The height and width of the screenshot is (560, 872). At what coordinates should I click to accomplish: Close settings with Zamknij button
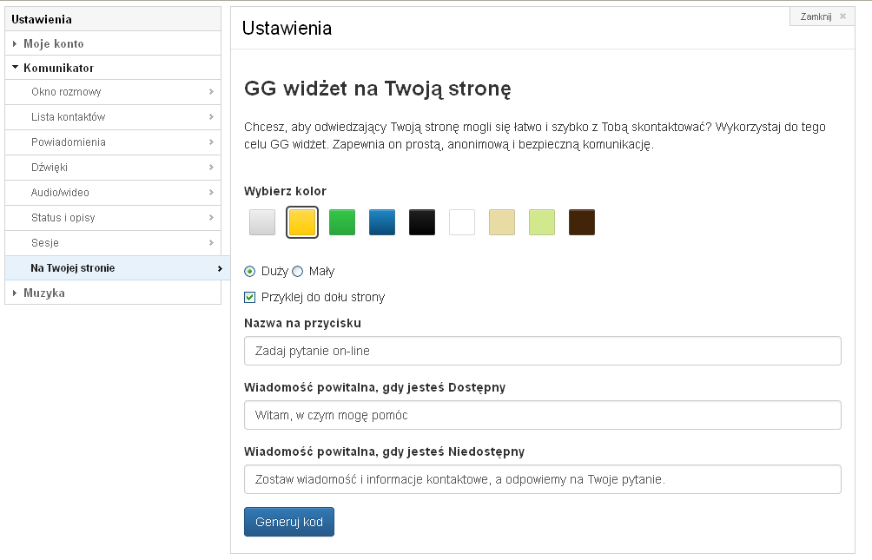[822, 16]
